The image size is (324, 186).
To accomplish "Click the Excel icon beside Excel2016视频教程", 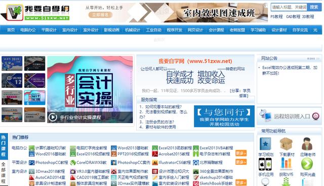I will point(73,154).
